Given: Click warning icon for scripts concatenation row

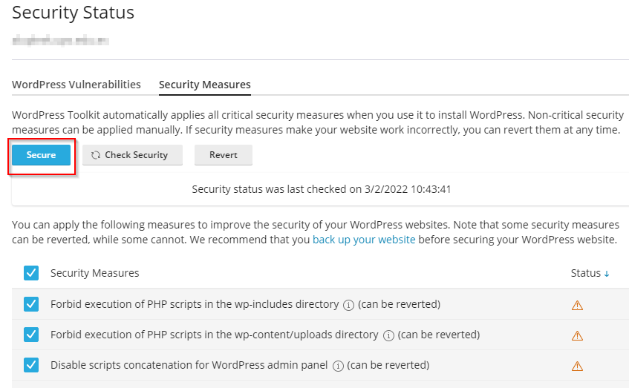Looking at the screenshot, I should (577, 366).
